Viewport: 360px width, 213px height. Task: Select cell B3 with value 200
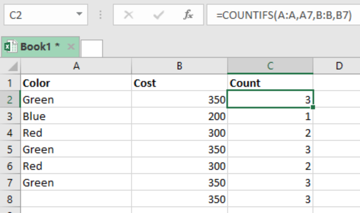pyautogui.click(x=179, y=116)
